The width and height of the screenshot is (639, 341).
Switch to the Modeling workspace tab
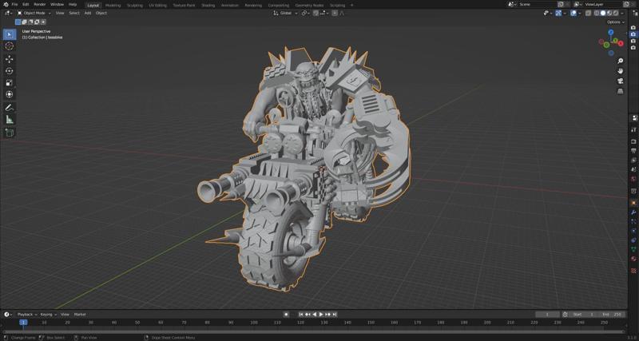click(x=113, y=6)
